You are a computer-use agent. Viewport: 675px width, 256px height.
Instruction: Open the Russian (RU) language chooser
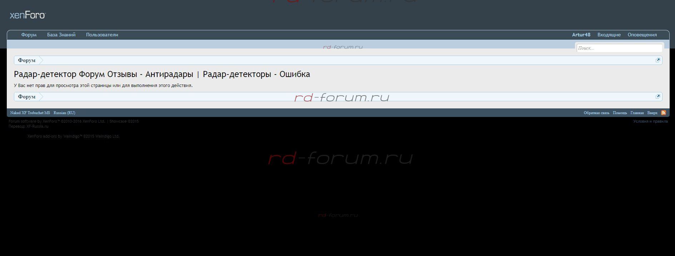(x=64, y=113)
